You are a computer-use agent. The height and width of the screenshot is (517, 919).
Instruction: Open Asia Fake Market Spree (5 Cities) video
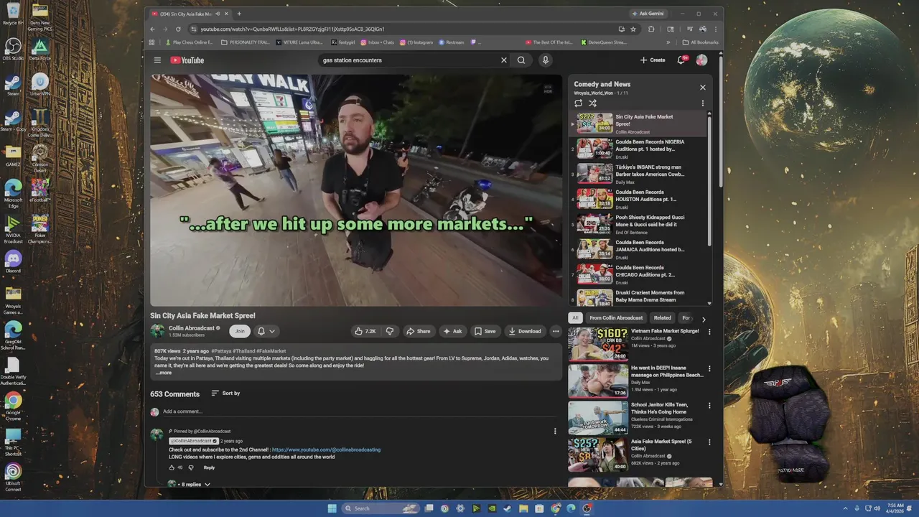[x=637, y=455]
